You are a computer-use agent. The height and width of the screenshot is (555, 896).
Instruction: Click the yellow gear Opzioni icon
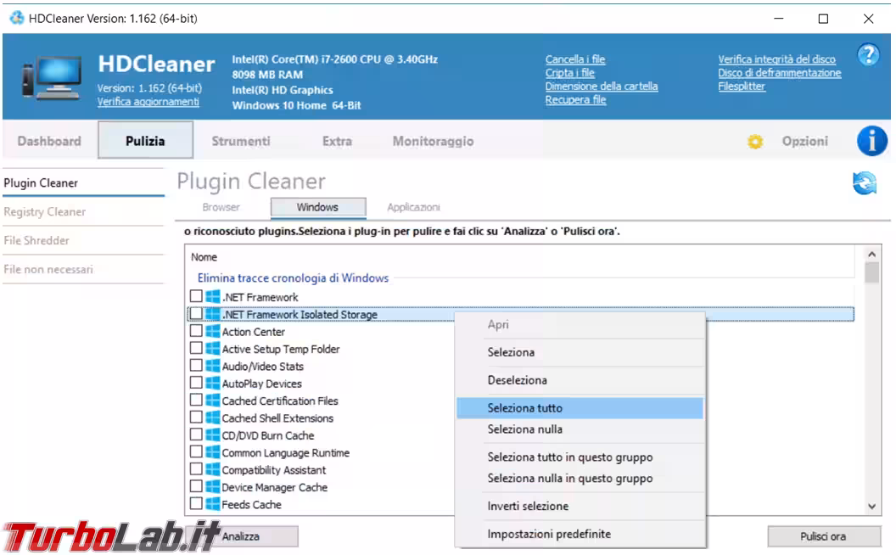[754, 142]
